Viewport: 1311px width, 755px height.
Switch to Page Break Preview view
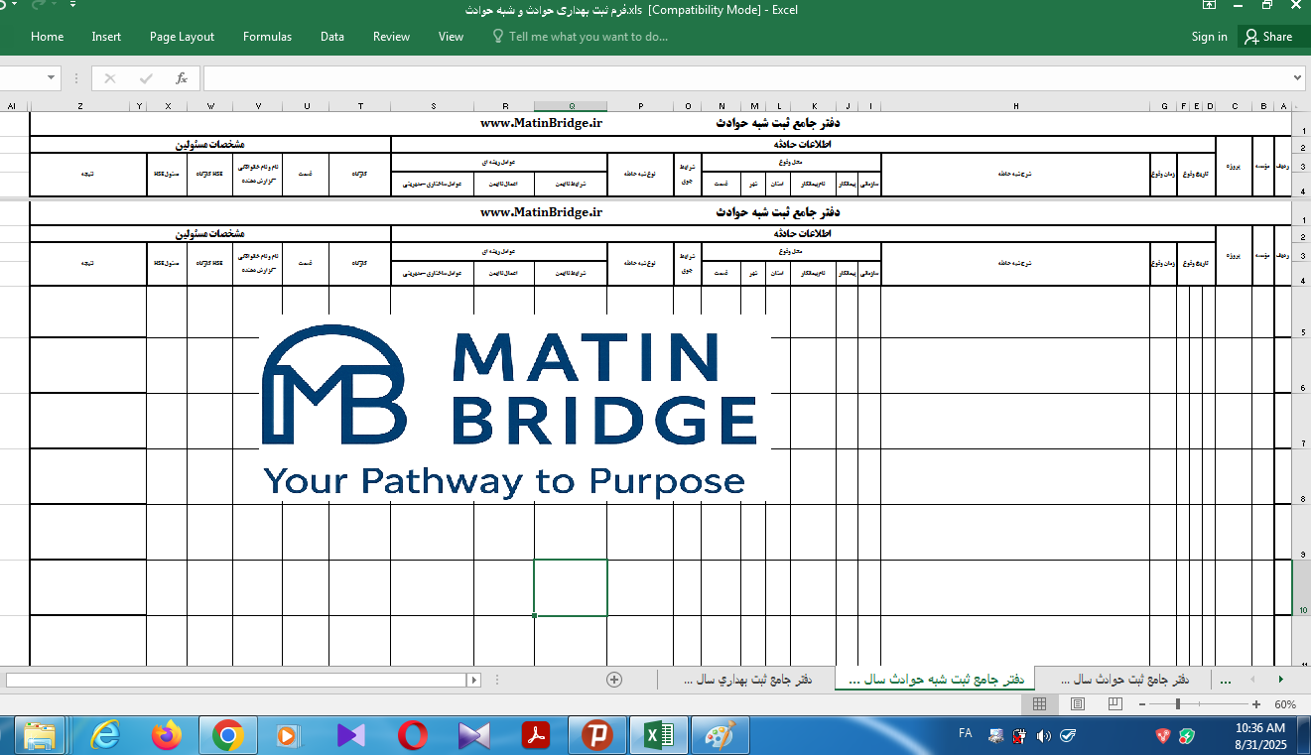coord(1114,704)
